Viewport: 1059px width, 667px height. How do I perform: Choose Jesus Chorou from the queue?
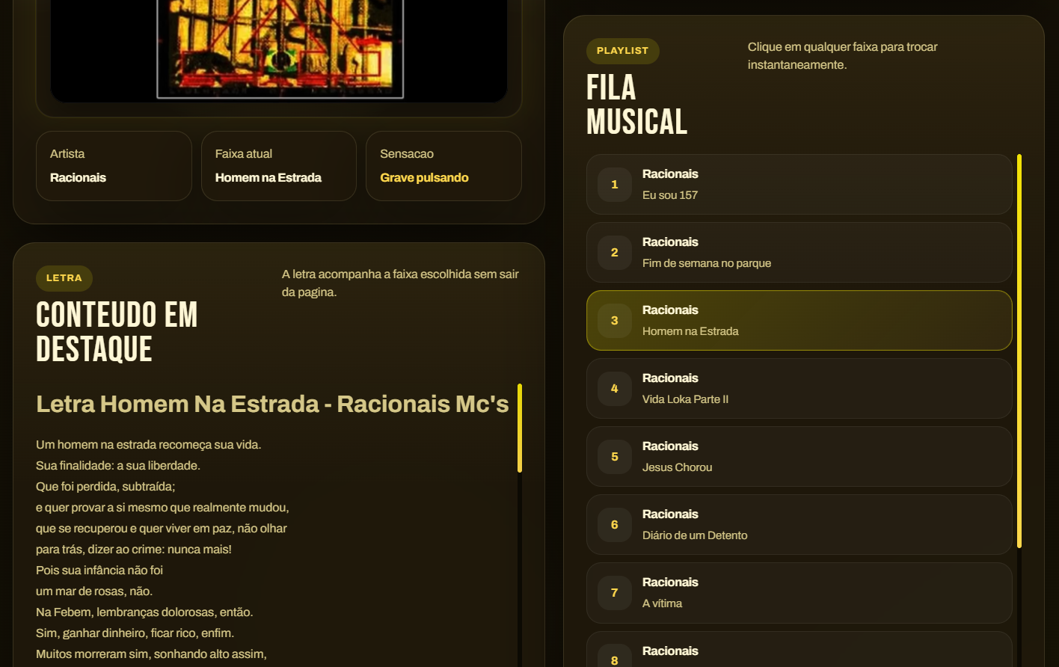click(x=799, y=457)
